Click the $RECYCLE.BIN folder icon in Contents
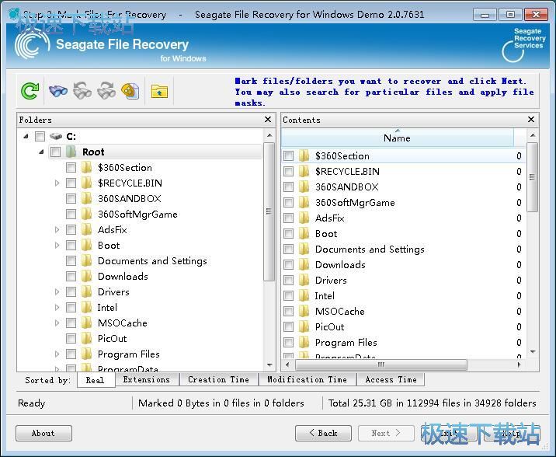Screen dimensions: 556x457 304,171
